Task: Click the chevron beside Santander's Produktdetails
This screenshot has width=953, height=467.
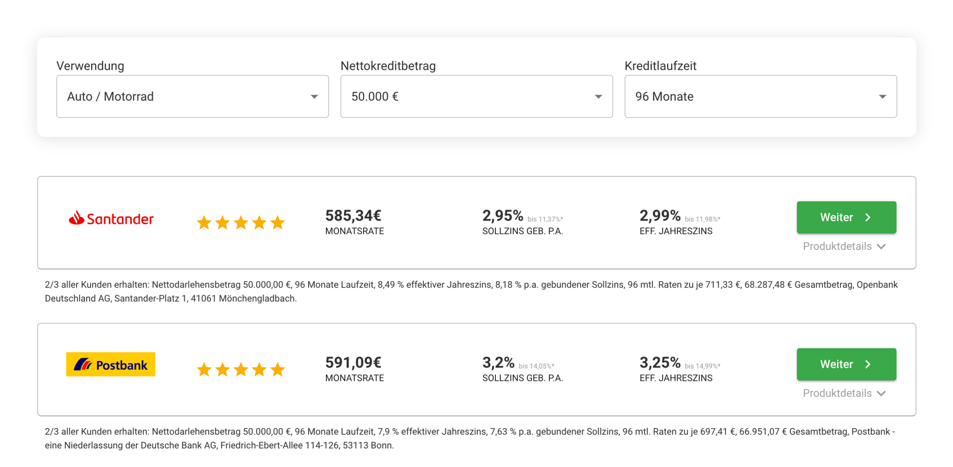Action: (882, 246)
